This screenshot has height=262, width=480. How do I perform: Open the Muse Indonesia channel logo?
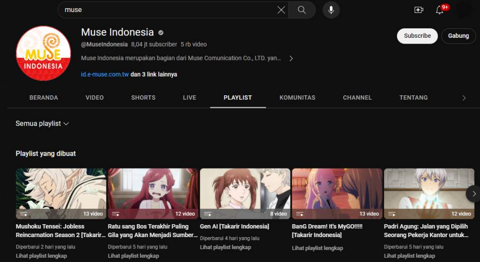[x=43, y=53]
